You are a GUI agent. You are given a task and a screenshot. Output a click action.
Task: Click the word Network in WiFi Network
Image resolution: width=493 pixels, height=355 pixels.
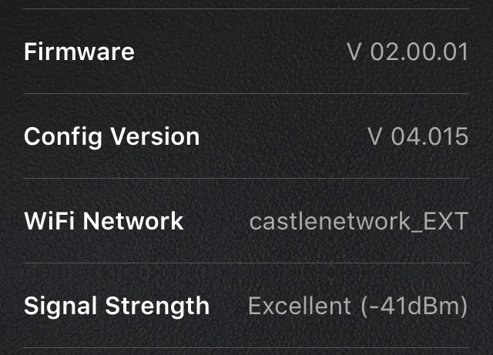(133, 221)
